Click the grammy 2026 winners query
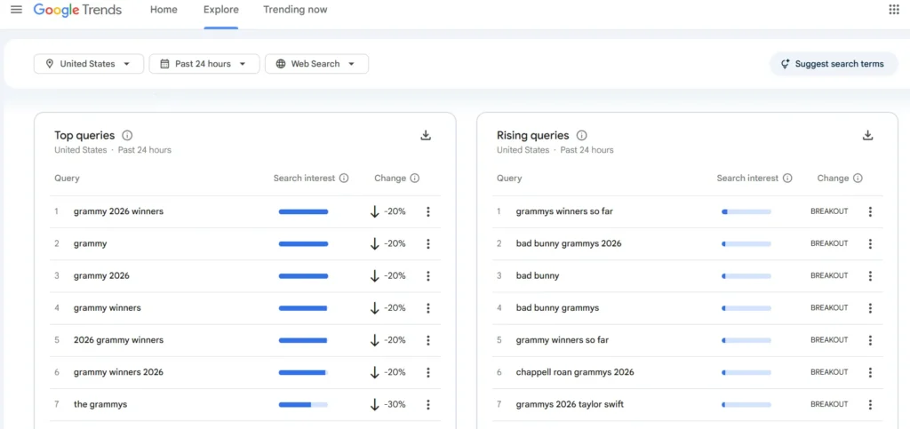This screenshot has height=429, width=910. tap(118, 211)
